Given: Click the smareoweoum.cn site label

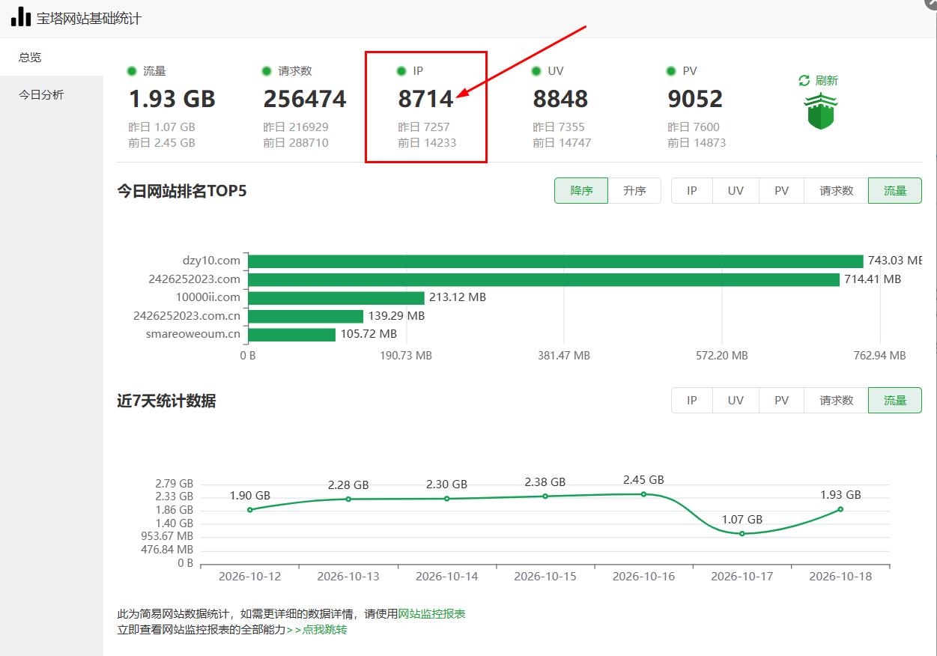Looking at the screenshot, I should pyautogui.click(x=193, y=334).
